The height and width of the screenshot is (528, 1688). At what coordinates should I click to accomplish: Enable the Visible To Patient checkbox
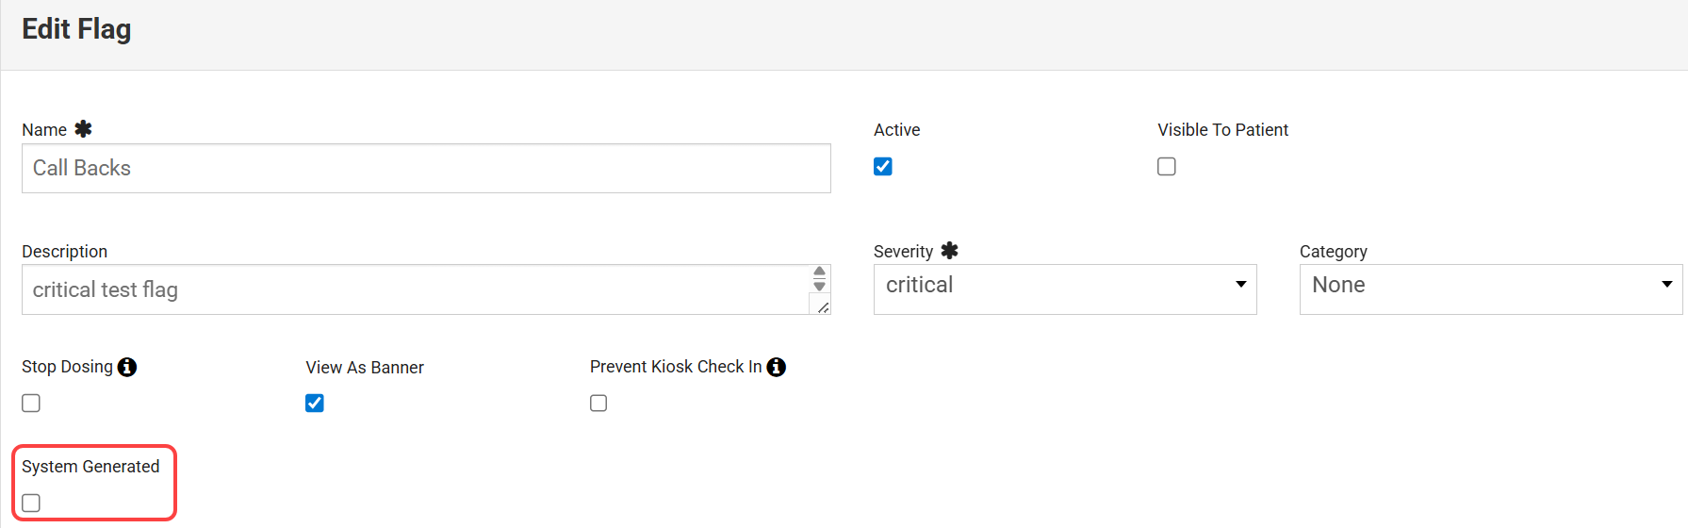(x=1167, y=167)
